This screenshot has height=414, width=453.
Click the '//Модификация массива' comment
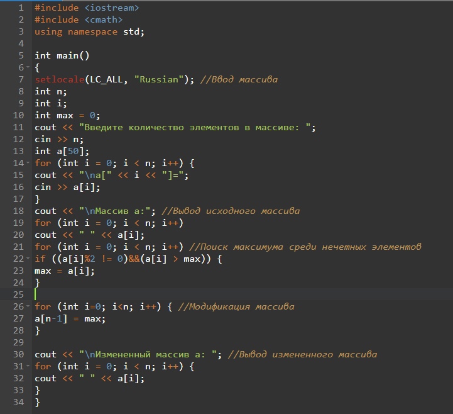click(x=236, y=306)
